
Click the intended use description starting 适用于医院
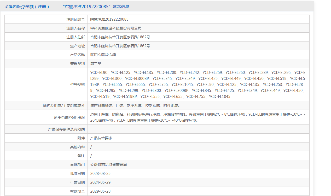pos(198,117)
